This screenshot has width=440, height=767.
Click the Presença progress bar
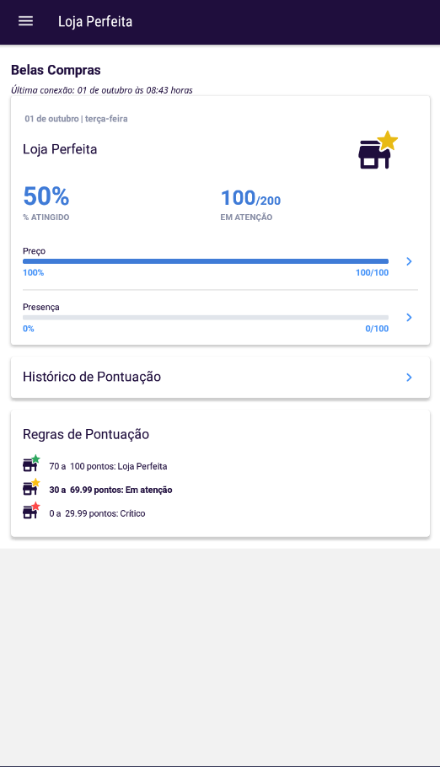206,318
